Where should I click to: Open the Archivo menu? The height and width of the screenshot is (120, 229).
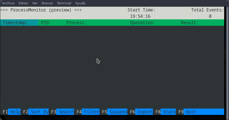(x=8, y=3)
